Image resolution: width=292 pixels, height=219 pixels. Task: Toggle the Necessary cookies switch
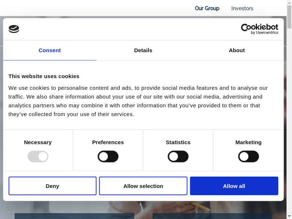pyautogui.click(x=38, y=157)
